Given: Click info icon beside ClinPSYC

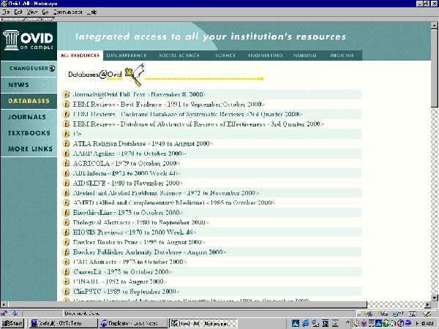Looking at the screenshot, I should pos(66,292).
